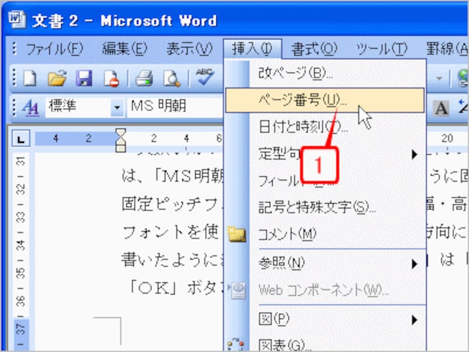Open the 標準 style dropdown arrow
Image resolution: width=469 pixels, height=352 pixels.
(117, 107)
